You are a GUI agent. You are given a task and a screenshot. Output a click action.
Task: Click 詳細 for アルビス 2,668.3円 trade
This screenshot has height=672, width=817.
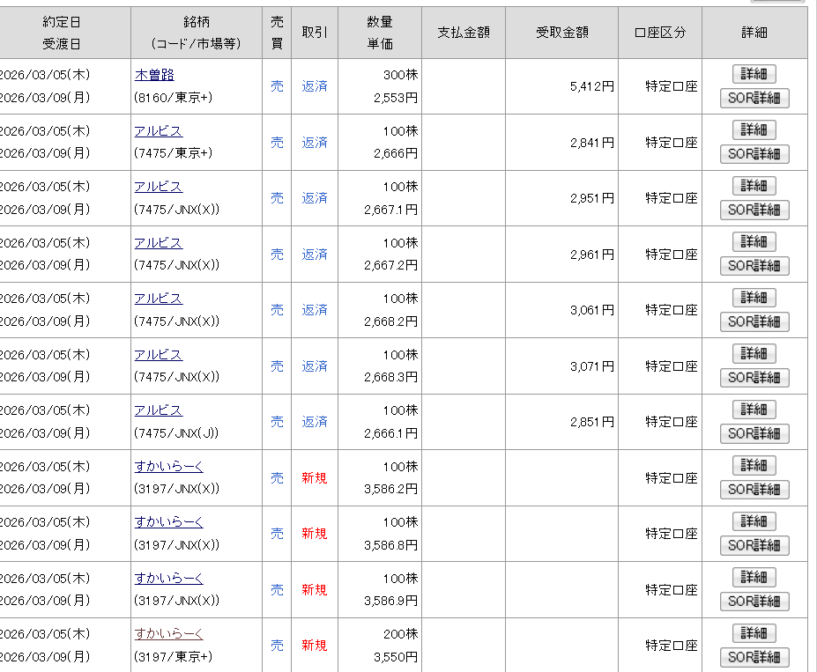tap(754, 354)
